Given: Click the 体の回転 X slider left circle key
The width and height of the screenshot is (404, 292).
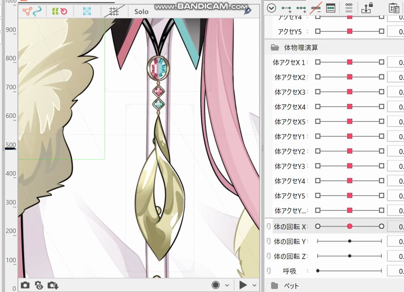Looking at the screenshot, I should pos(318,226).
